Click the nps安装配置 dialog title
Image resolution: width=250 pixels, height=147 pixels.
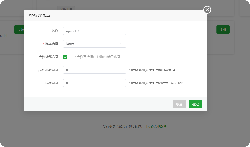tap(40, 15)
